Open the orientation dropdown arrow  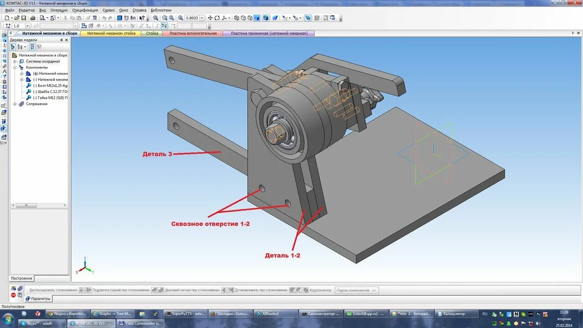(x=229, y=18)
